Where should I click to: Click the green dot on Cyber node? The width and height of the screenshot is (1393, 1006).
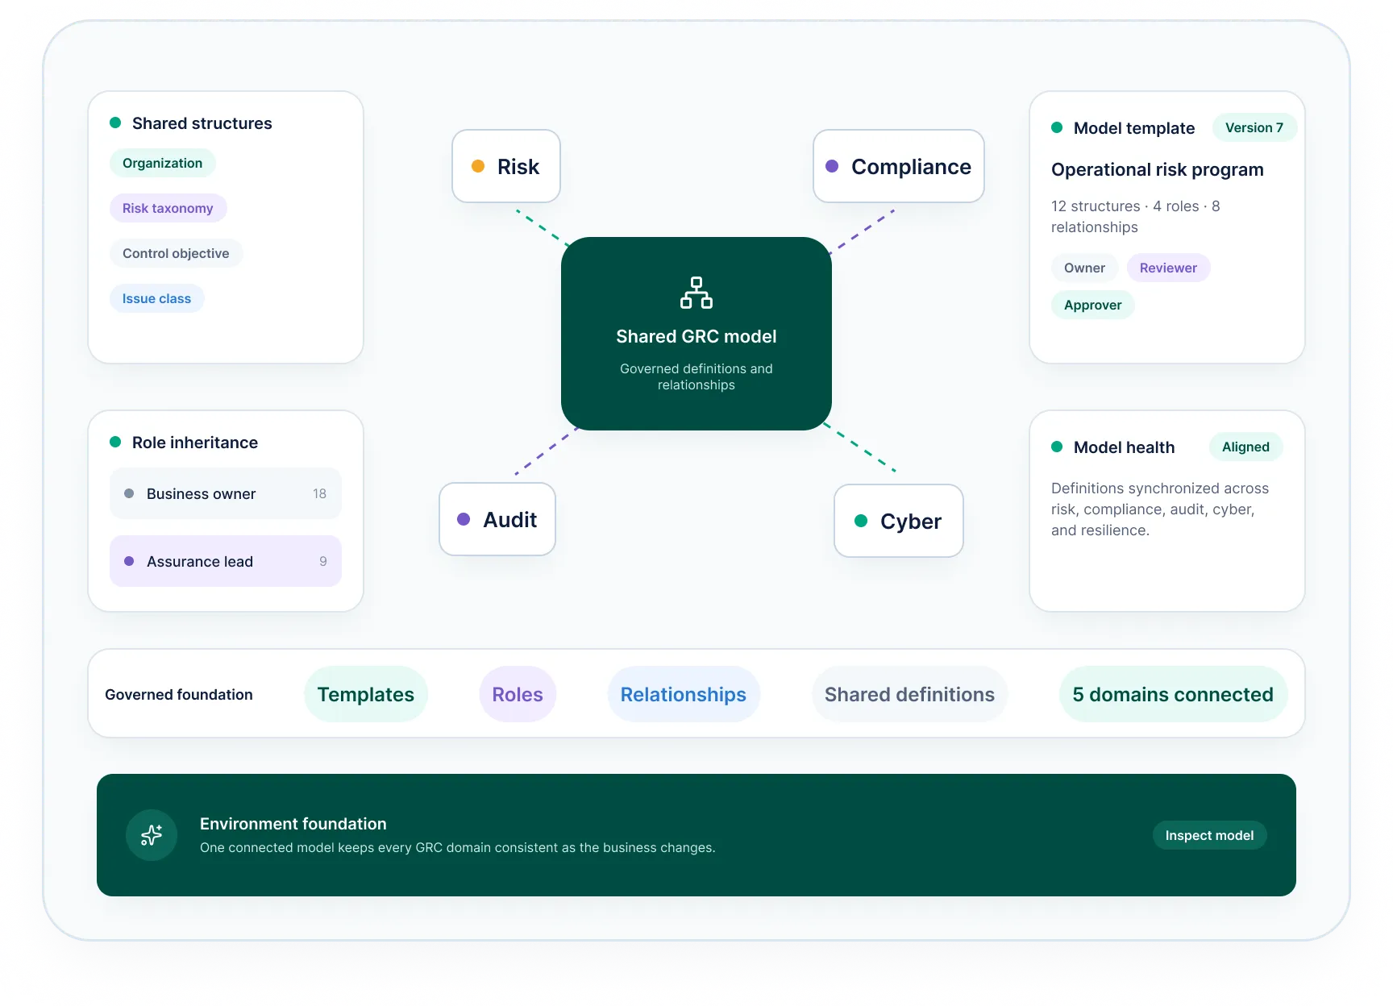point(861,521)
